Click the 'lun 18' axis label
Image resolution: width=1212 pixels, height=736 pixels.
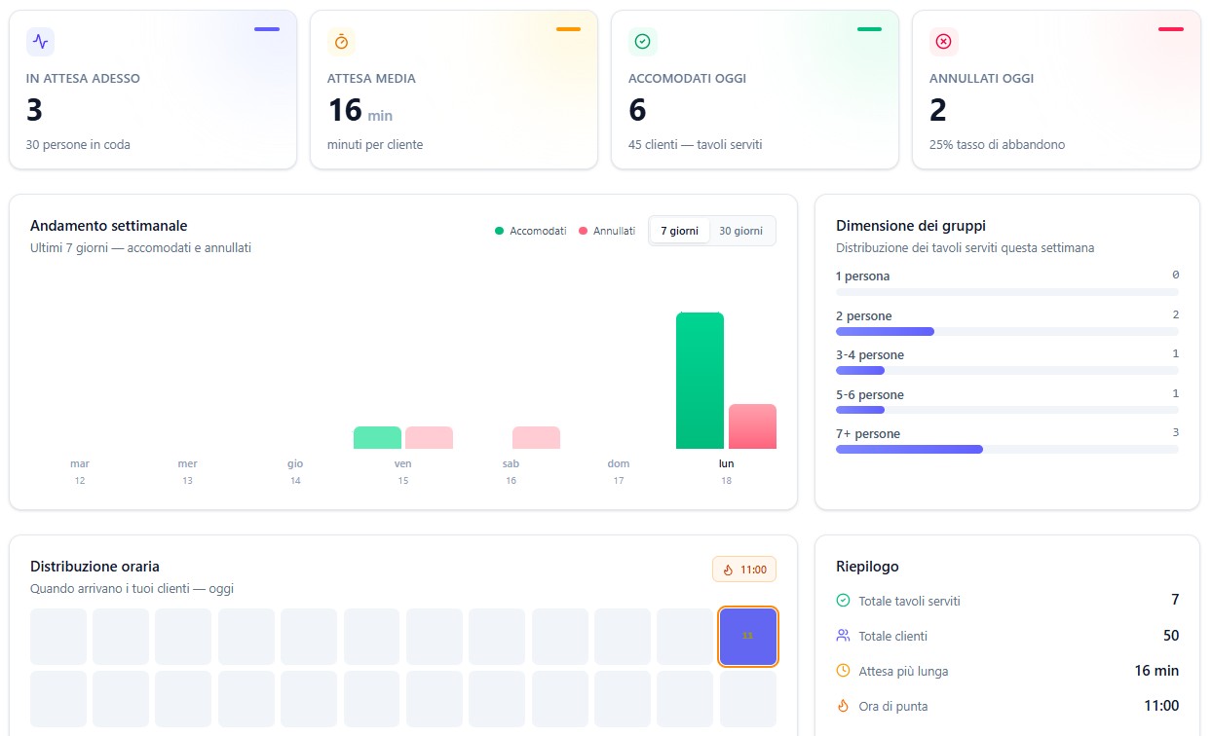[726, 472]
